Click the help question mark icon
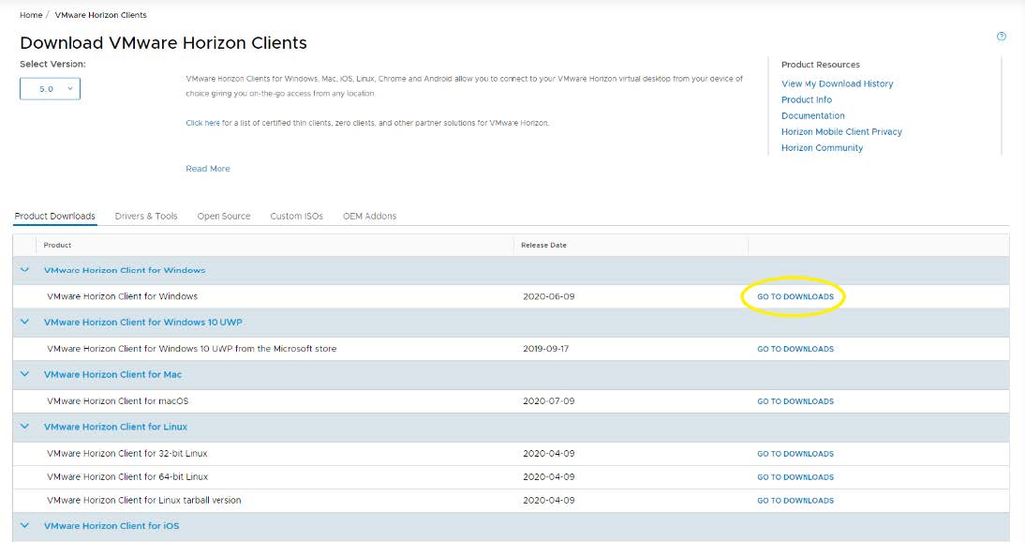 point(1001,37)
